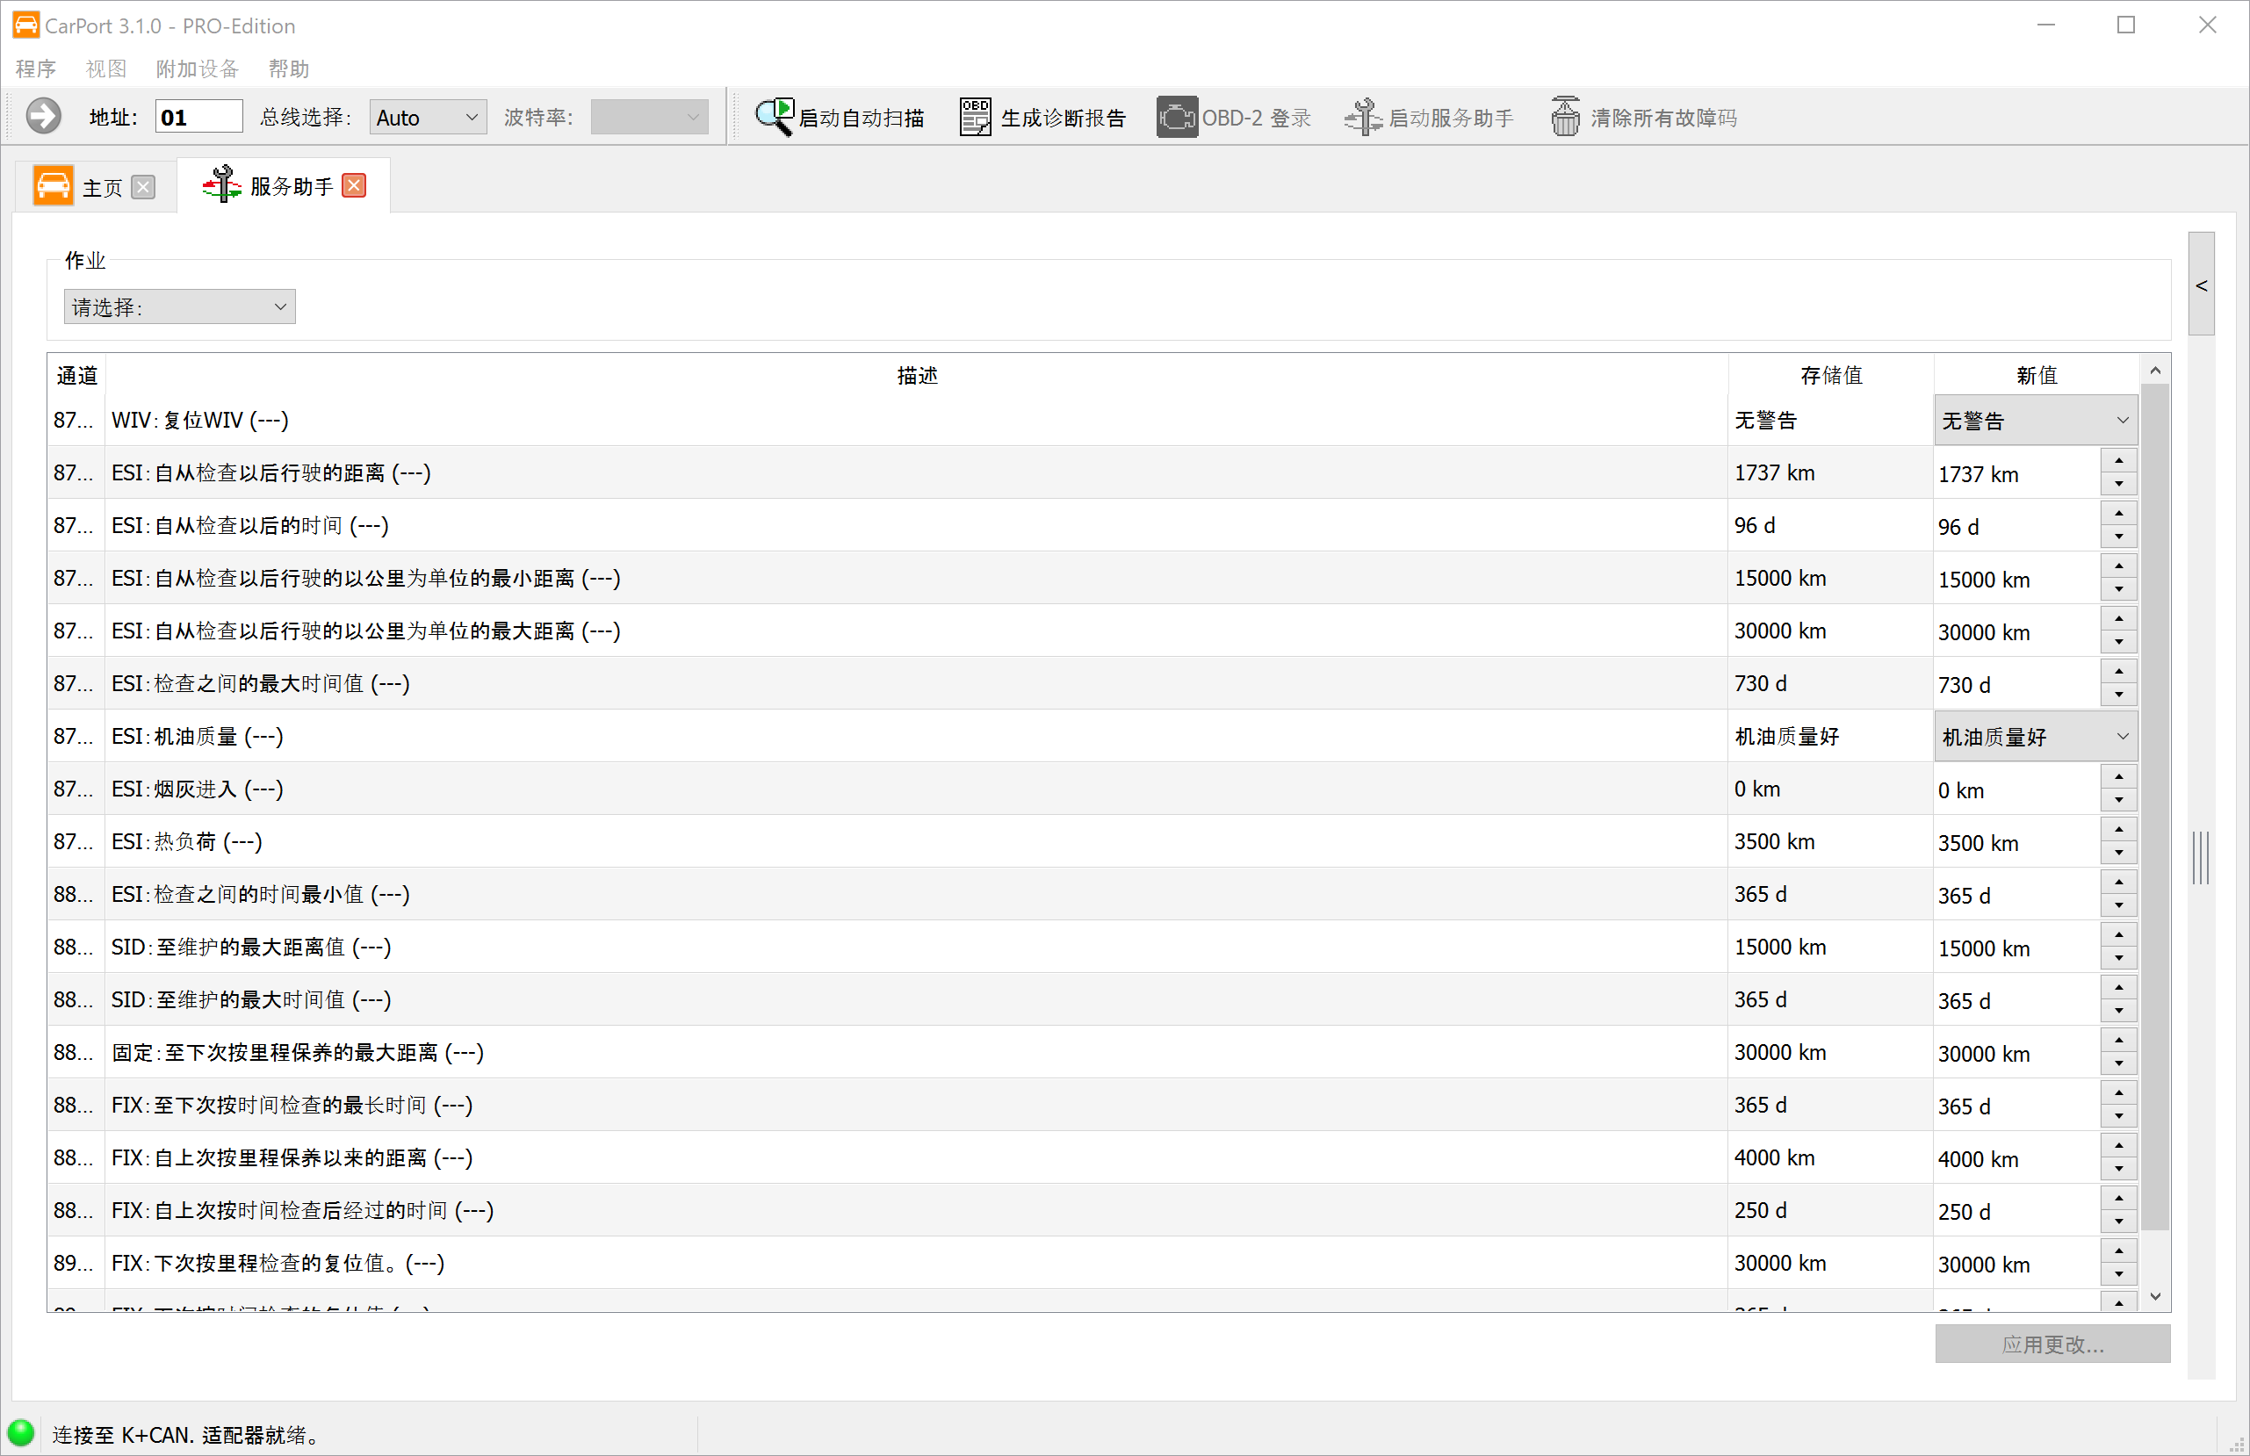Collapse side panel with < arrow
Viewport: 2250px width, 1456px height.
pos(2201,285)
